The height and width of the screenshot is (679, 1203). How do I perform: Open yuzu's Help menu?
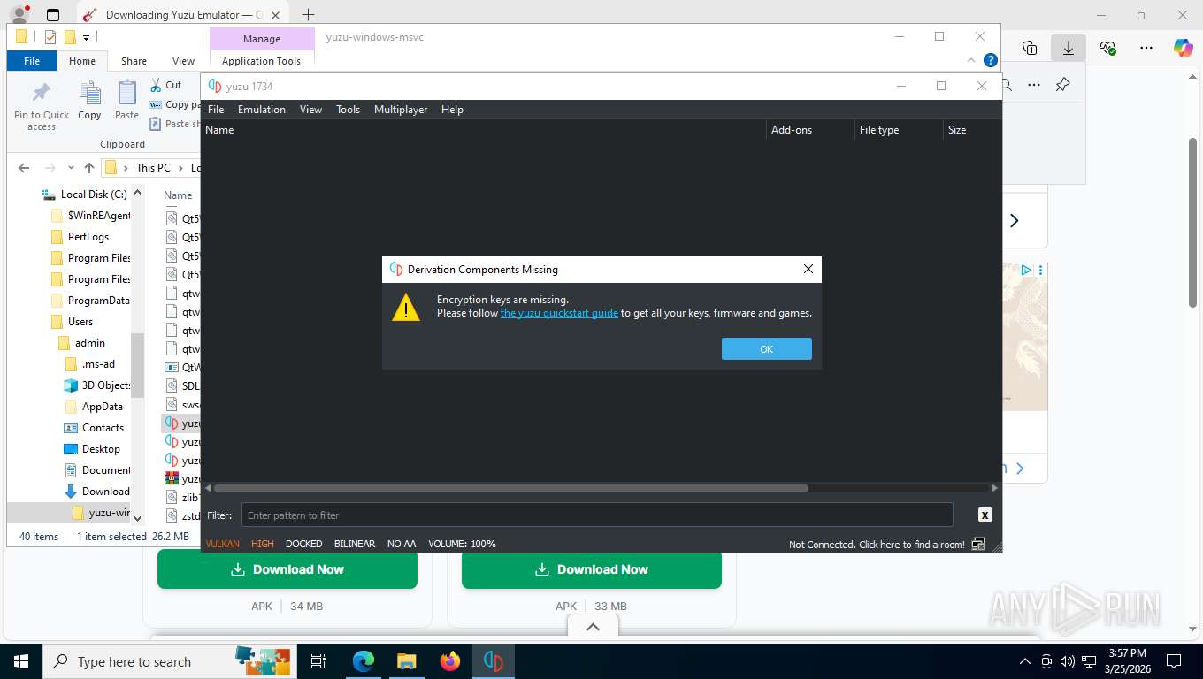[452, 110]
